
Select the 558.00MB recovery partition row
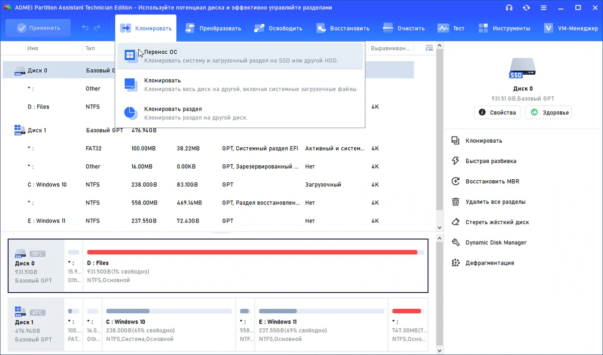(x=209, y=202)
